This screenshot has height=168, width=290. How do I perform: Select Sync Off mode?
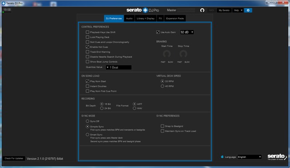point(87,121)
